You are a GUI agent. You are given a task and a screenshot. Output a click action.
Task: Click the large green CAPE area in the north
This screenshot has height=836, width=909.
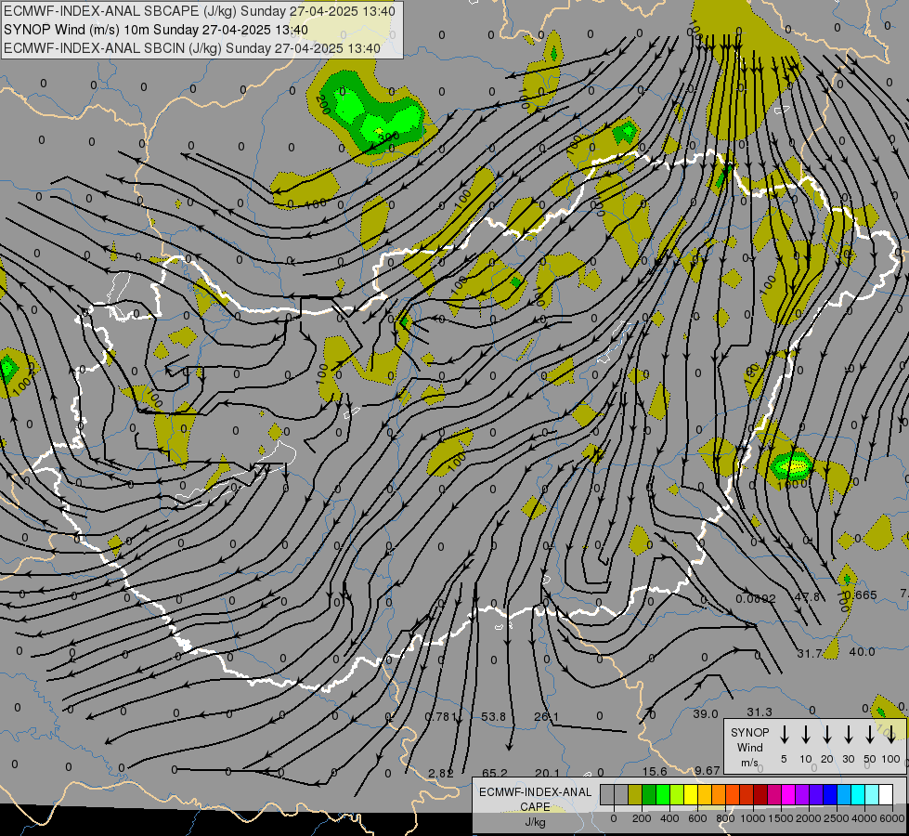tap(371, 113)
